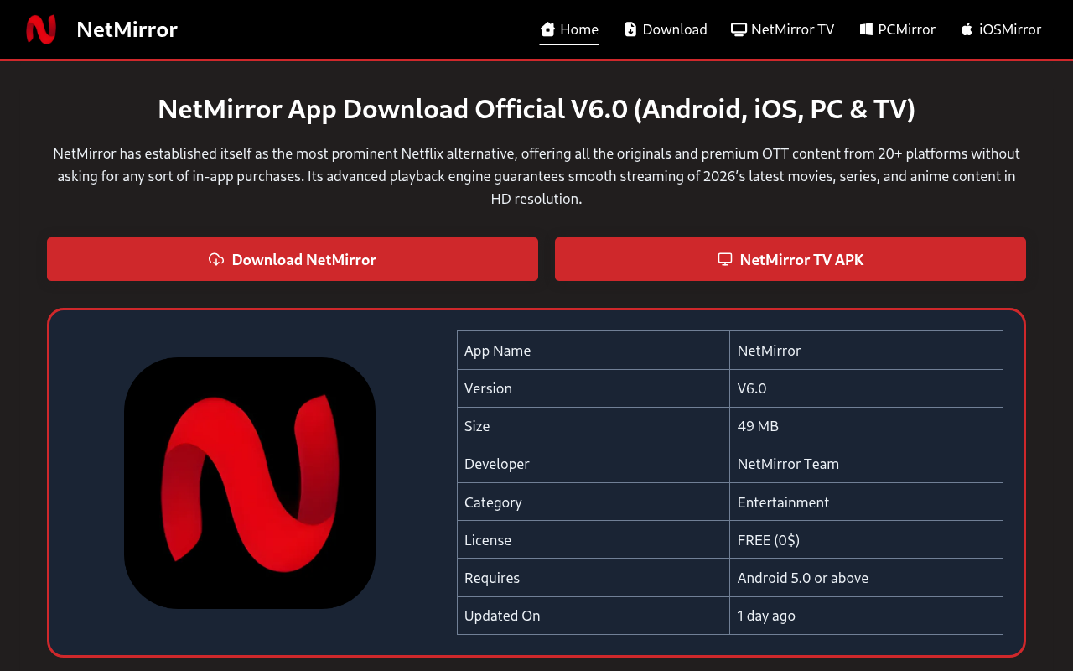
Task: Open NetMirror TV in the navigation bar
Action: (783, 29)
